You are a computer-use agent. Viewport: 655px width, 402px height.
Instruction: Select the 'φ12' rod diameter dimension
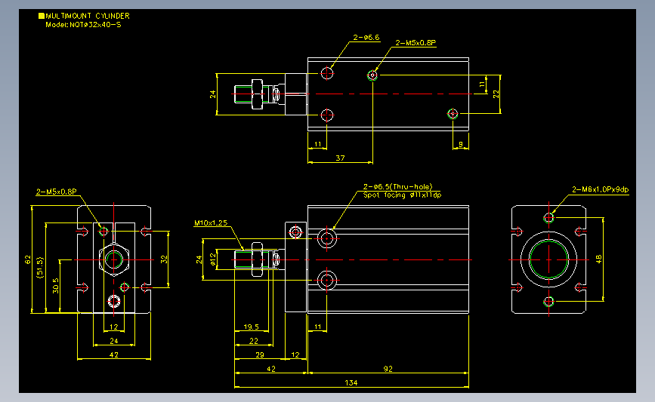click(213, 259)
